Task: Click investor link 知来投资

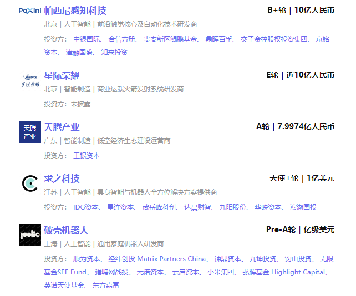Action: 114,53
